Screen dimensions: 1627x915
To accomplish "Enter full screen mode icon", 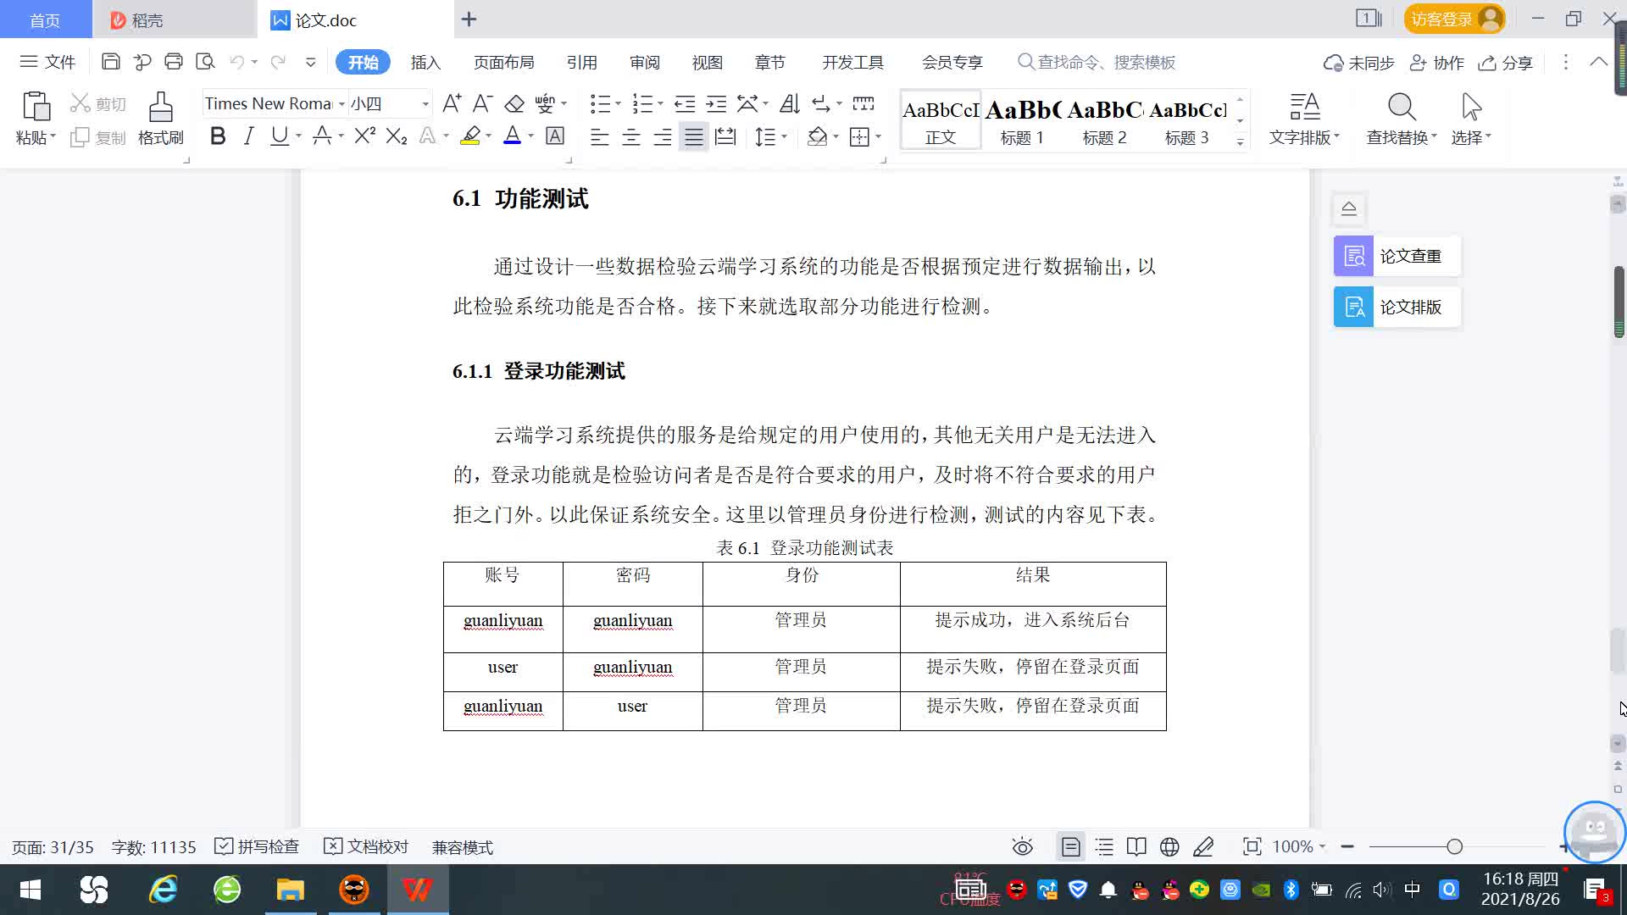I will click(x=1252, y=846).
